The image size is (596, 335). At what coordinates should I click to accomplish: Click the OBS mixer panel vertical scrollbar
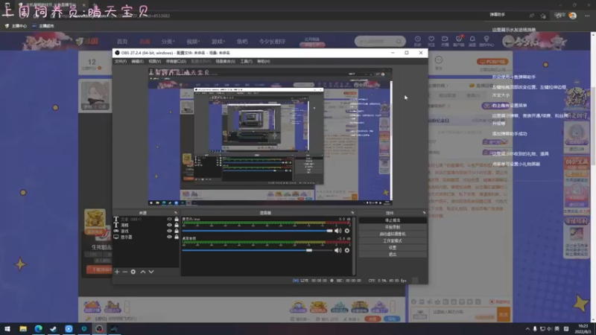[x=354, y=246]
